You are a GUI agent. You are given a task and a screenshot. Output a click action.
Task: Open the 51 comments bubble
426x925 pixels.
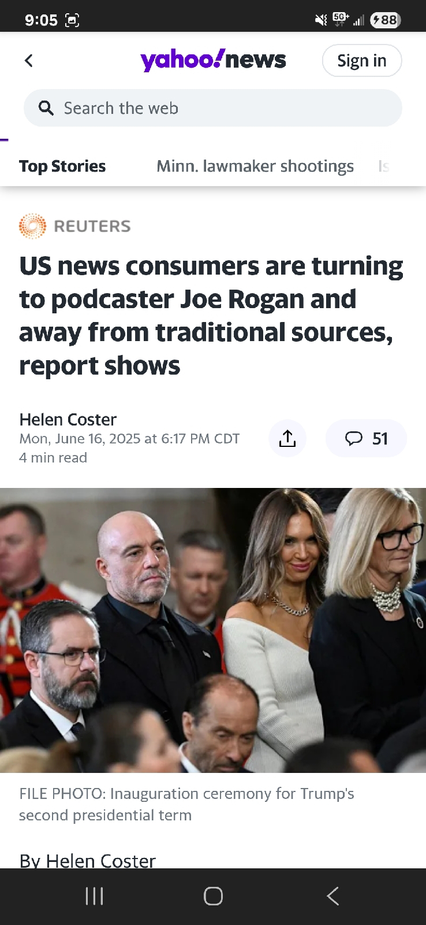(366, 438)
